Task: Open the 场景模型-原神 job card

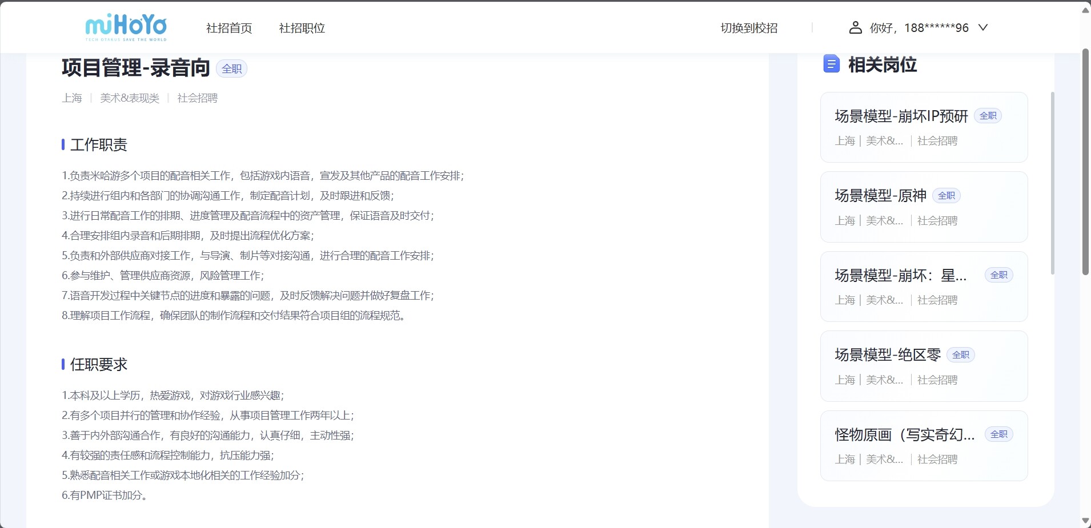Action: (924, 207)
